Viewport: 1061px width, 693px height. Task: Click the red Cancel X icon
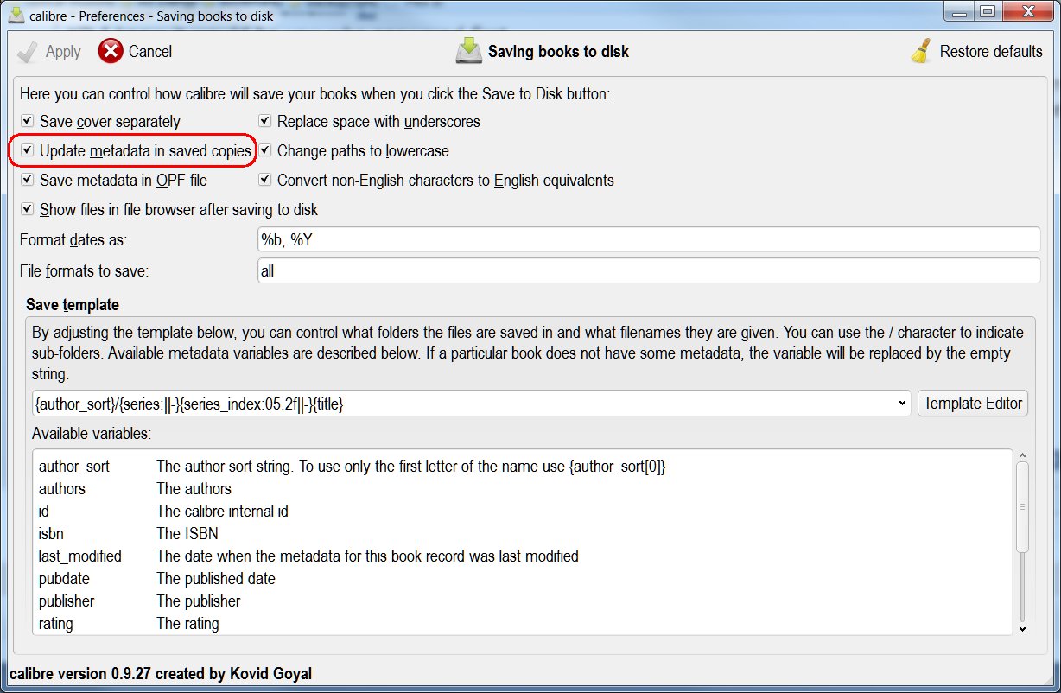coord(111,52)
